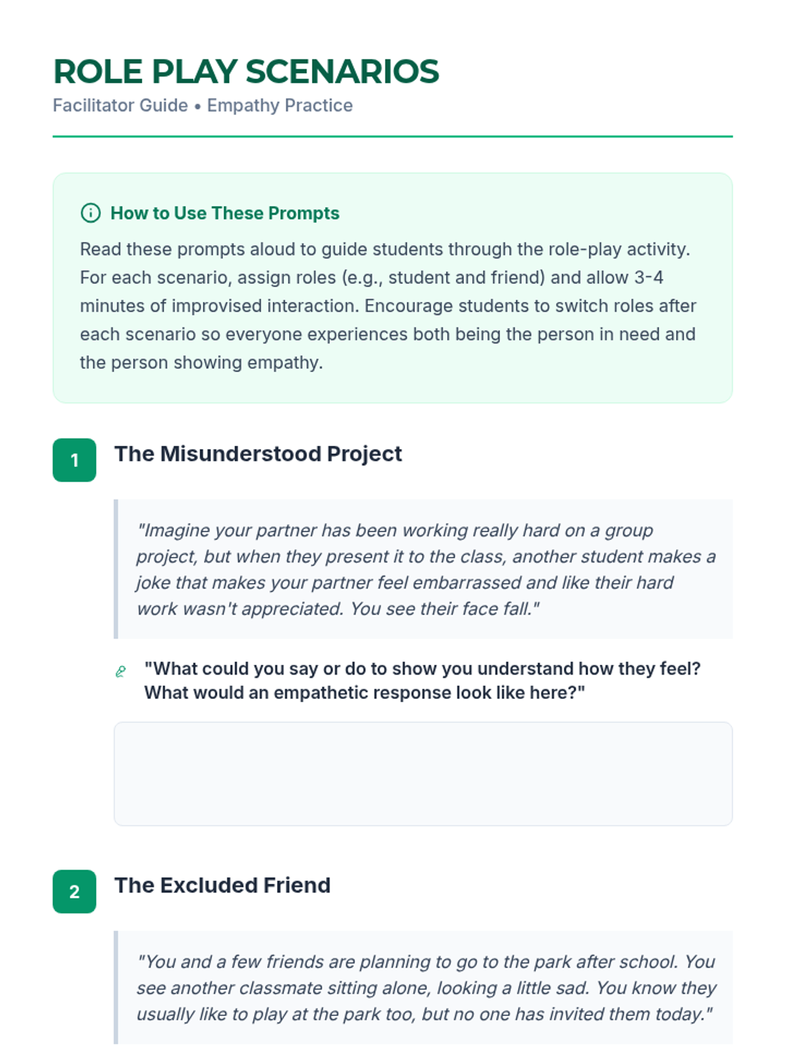Click the Facilitator Guide subtitle text
785x1046 pixels.
[120, 105]
